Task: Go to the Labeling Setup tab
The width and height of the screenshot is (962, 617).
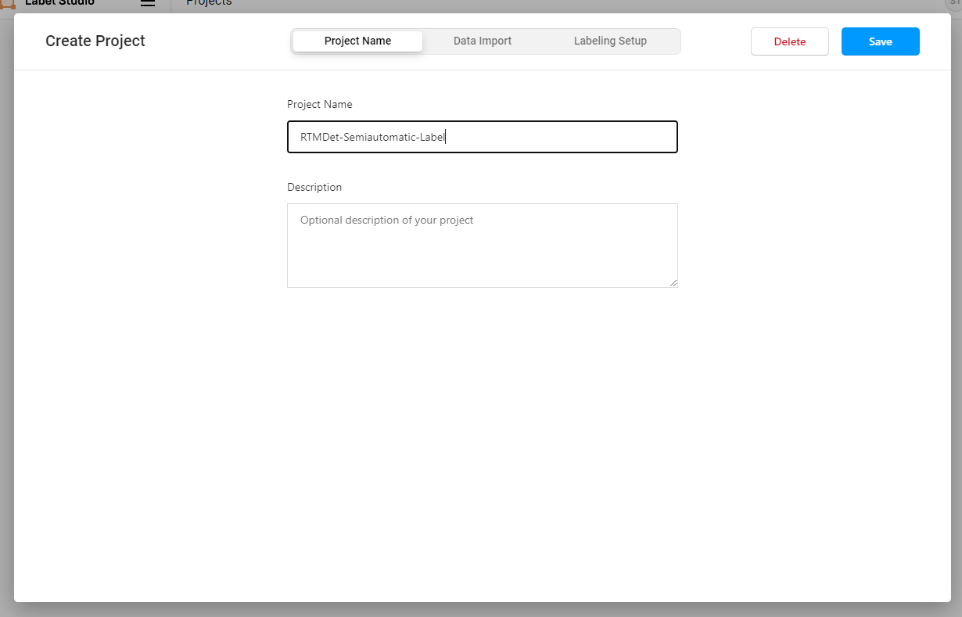Action: coord(610,41)
